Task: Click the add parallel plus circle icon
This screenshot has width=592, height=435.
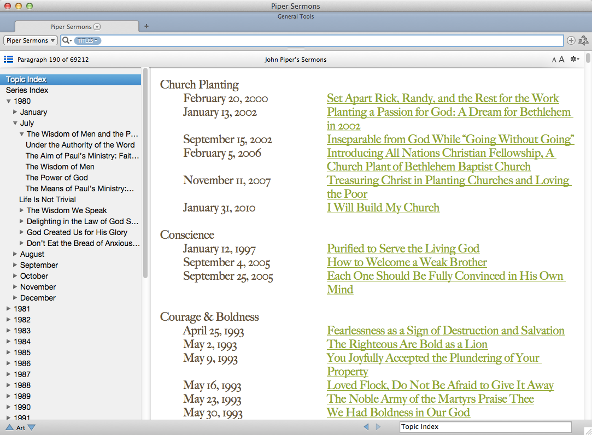Action: tap(571, 40)
